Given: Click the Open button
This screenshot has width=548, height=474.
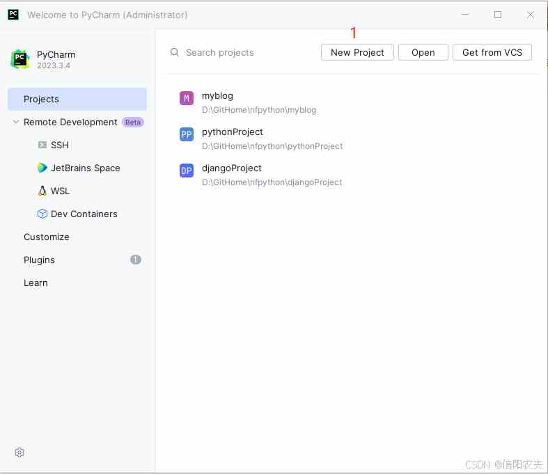Looking at the screenshot, I should pyautogui.click(x=423, y=52).
